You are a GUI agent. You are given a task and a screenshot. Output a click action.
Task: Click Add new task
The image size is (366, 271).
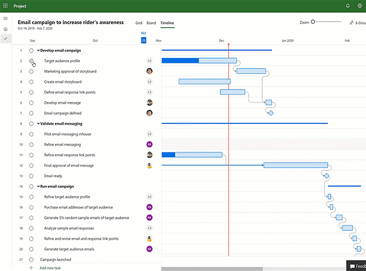(x=50, y=268)
